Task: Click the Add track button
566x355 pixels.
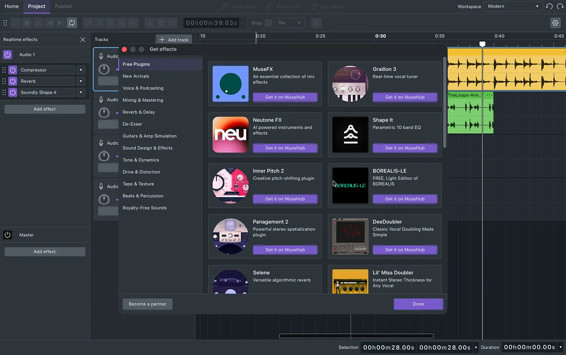Action: 174,40
